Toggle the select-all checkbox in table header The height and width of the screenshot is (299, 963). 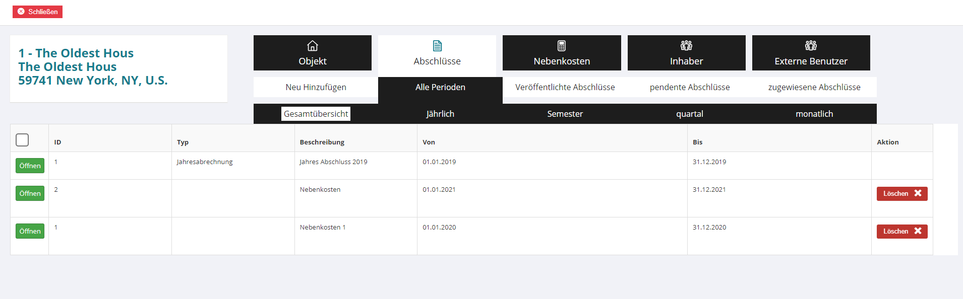[x=22, y=139]
